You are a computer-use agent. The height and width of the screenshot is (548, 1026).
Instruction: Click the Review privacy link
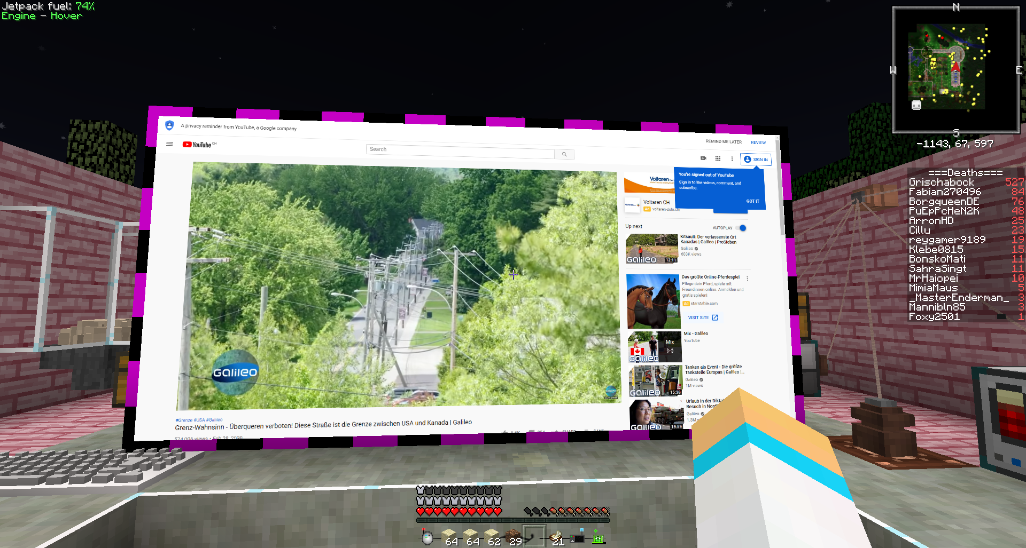[758, 142]
